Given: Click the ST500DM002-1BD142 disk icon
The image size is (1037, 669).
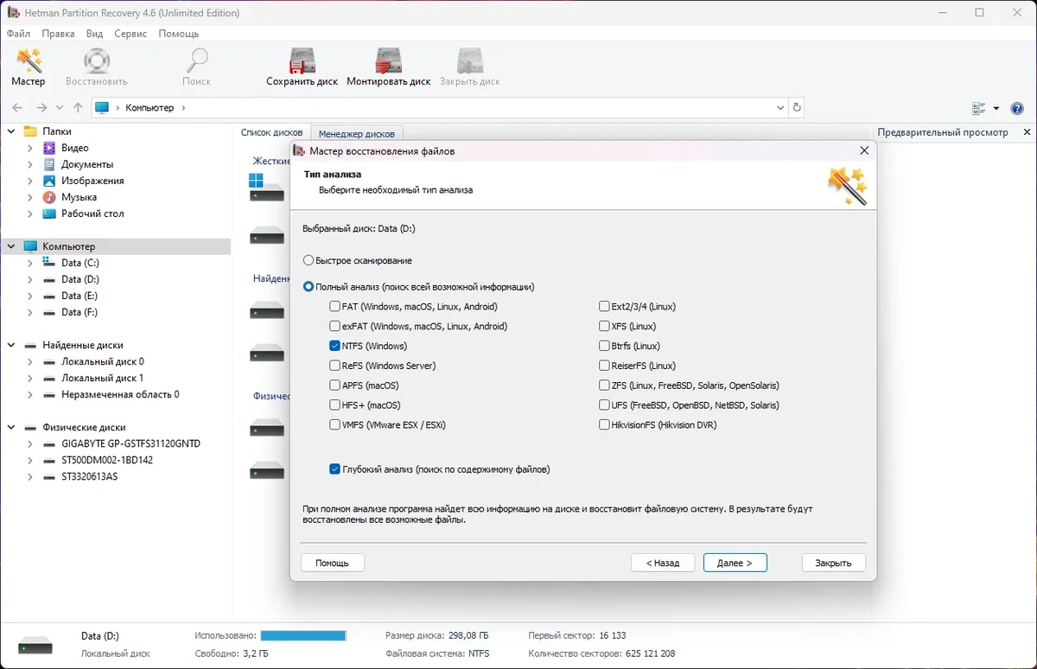Looking at the screenshot, I should coord(50,460).
